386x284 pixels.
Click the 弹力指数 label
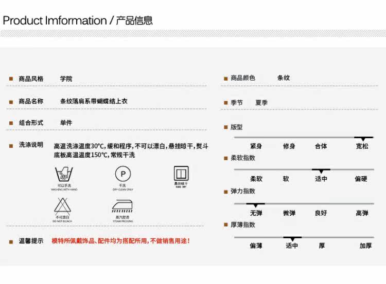pos(243,191)
